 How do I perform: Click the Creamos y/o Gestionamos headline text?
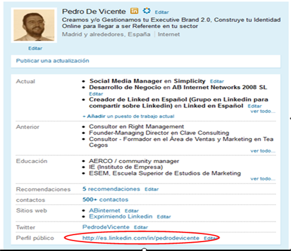pos(171,23)
